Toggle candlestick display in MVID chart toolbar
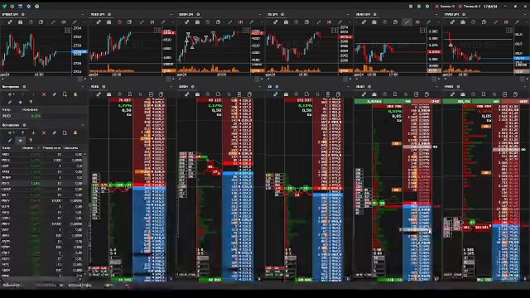 (x=506, y=22)
